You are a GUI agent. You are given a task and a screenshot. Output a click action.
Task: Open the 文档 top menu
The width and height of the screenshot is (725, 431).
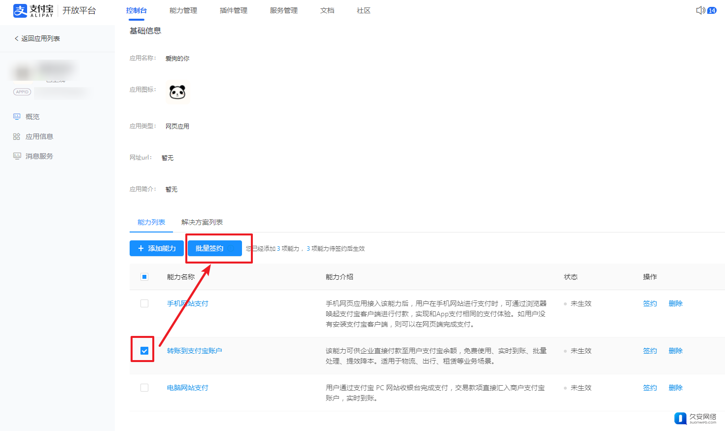[x=327, y=10]
